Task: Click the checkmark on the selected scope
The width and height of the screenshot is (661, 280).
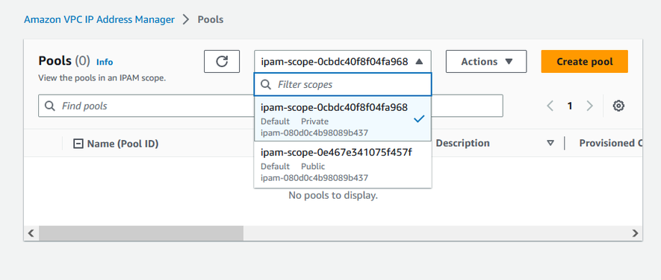Action: pos(418,119)
